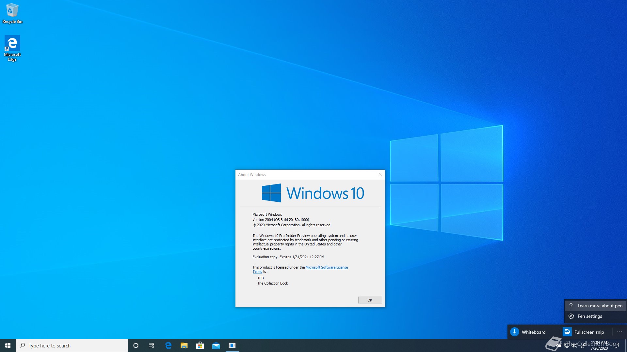627x352 pixels.
Task: Open the Mail app from the taskbar
Action: 216,345
